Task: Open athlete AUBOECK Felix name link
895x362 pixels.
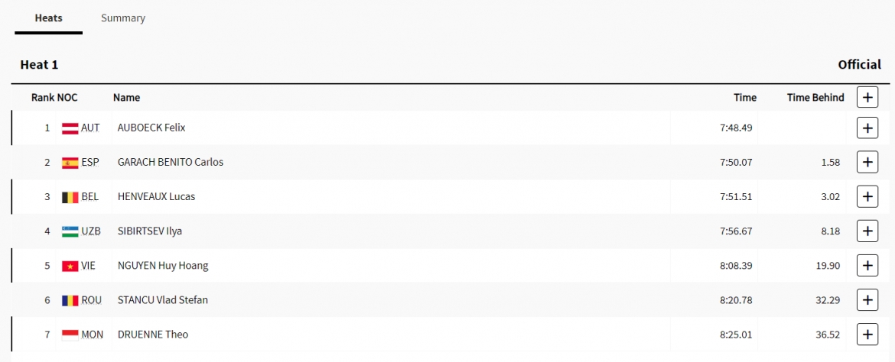Action: click(151, 128)
